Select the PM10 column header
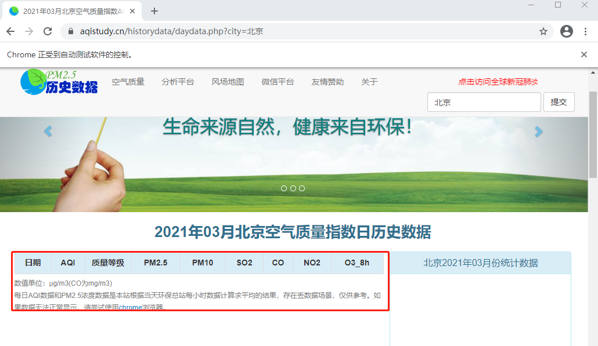The height and width of the screenshot is (346, 598). [203, 263]
